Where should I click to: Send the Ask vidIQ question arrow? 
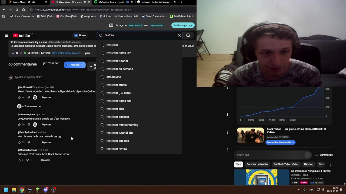point(308,155)
